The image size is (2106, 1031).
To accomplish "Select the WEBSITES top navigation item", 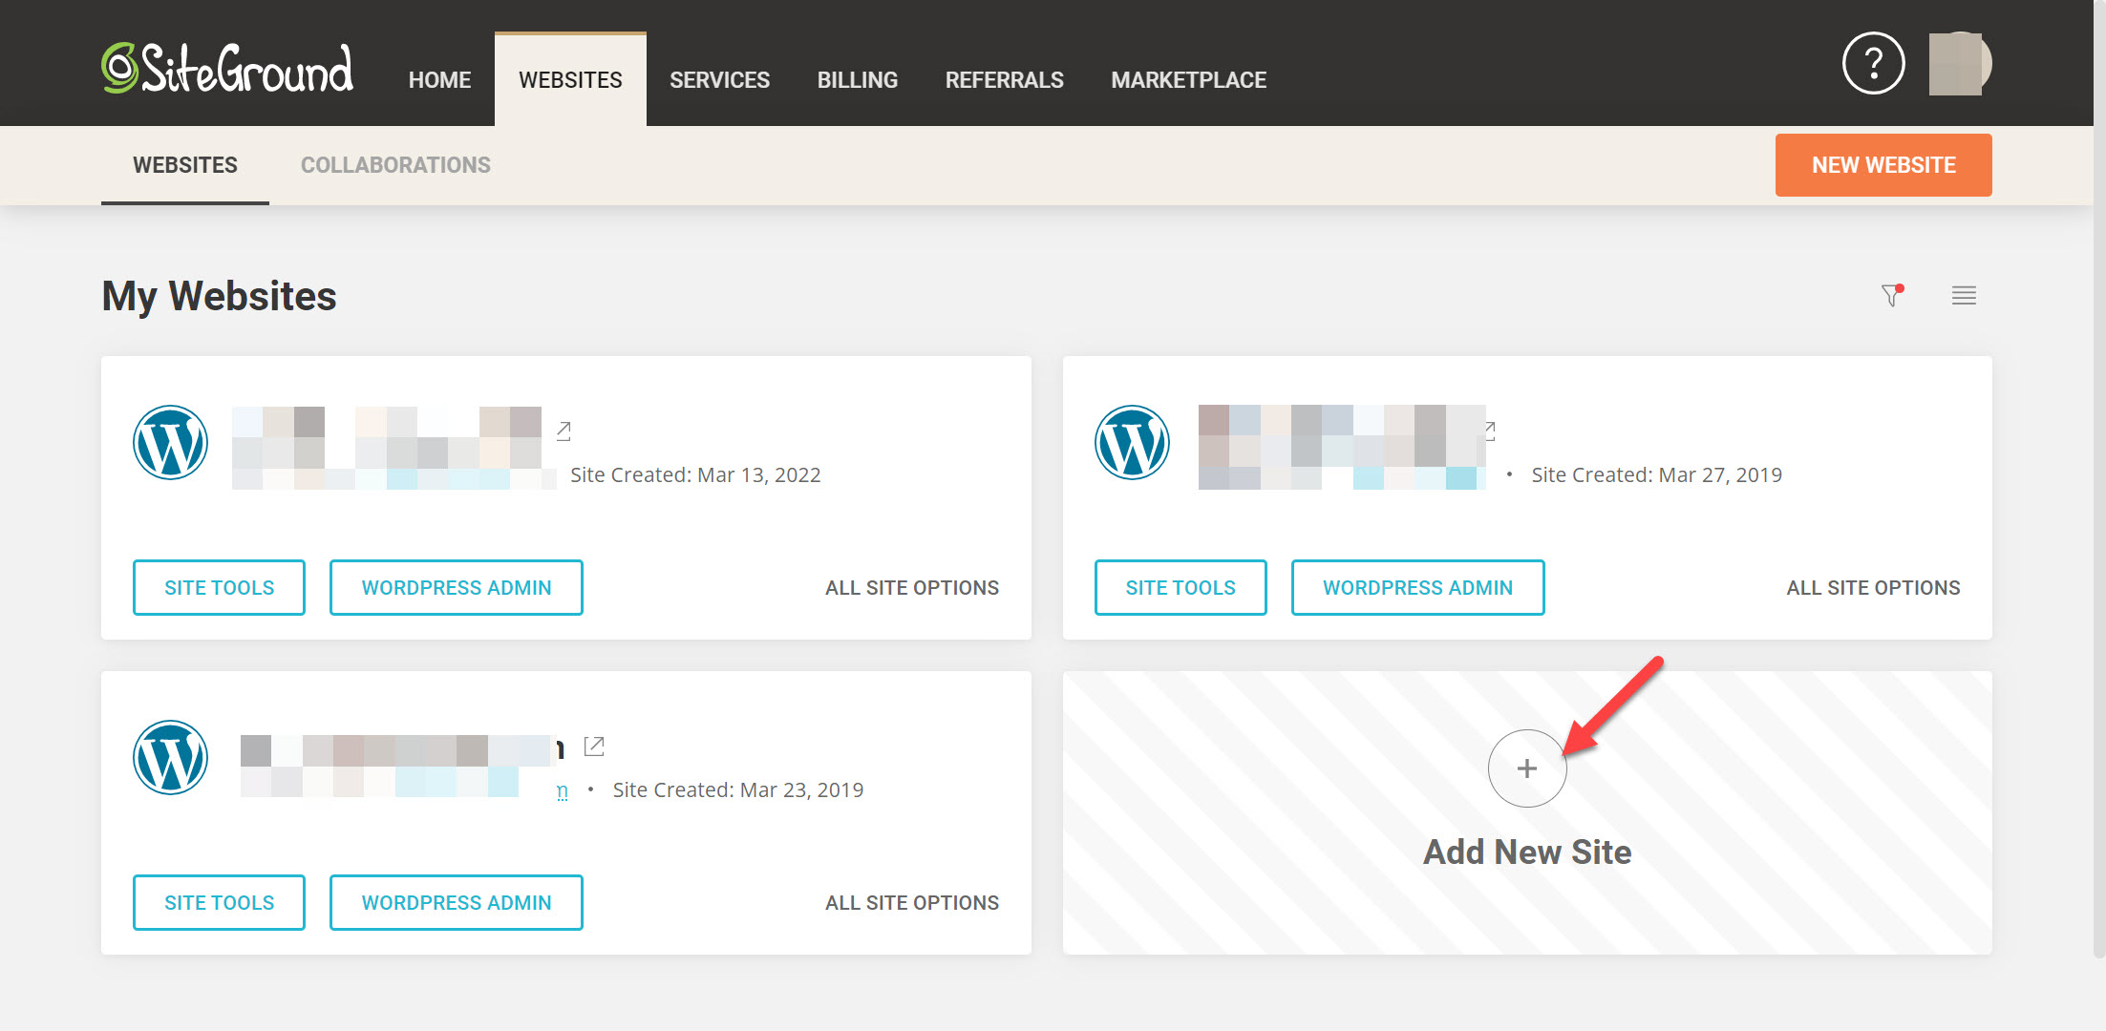I will (x=570, y=80).
